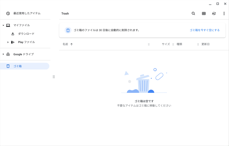
Task: Collapse the マイファイル tree
Action: click(x=3, y=25)
